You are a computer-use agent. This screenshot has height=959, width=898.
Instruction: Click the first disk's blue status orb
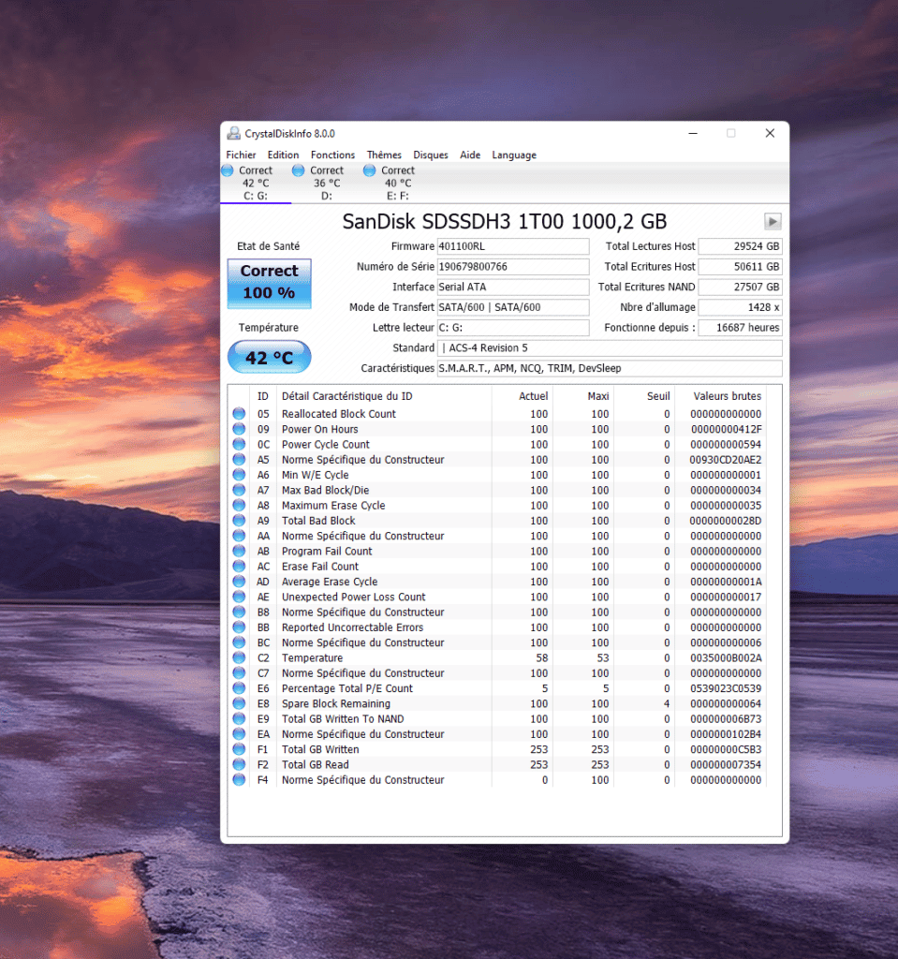[227, 170]
